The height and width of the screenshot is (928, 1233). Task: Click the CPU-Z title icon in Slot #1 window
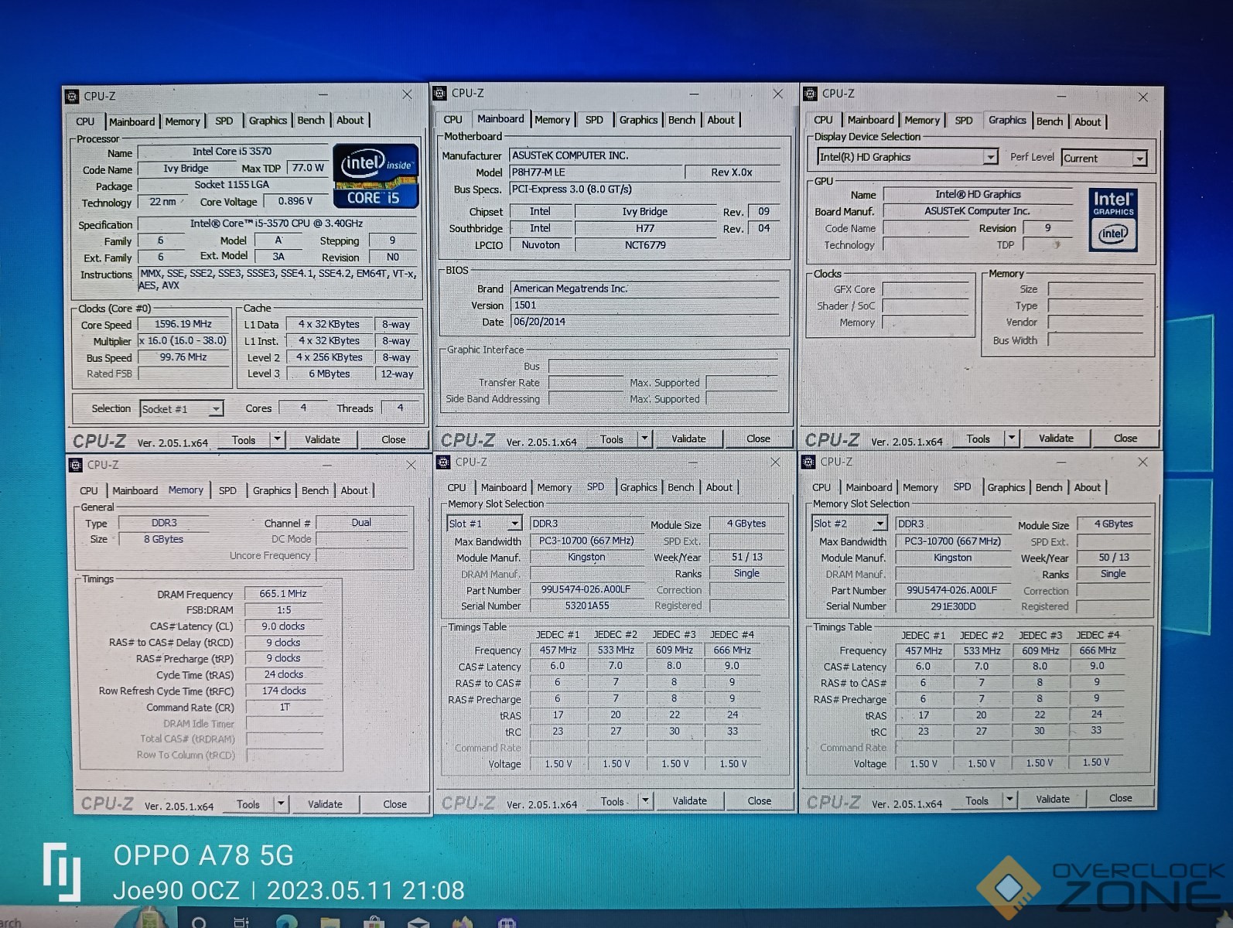(443, 462)
